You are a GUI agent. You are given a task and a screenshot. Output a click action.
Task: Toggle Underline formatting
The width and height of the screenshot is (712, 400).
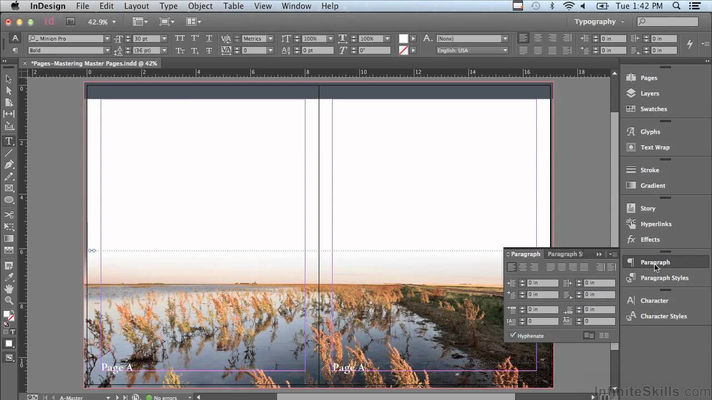(x=209, y=38)
